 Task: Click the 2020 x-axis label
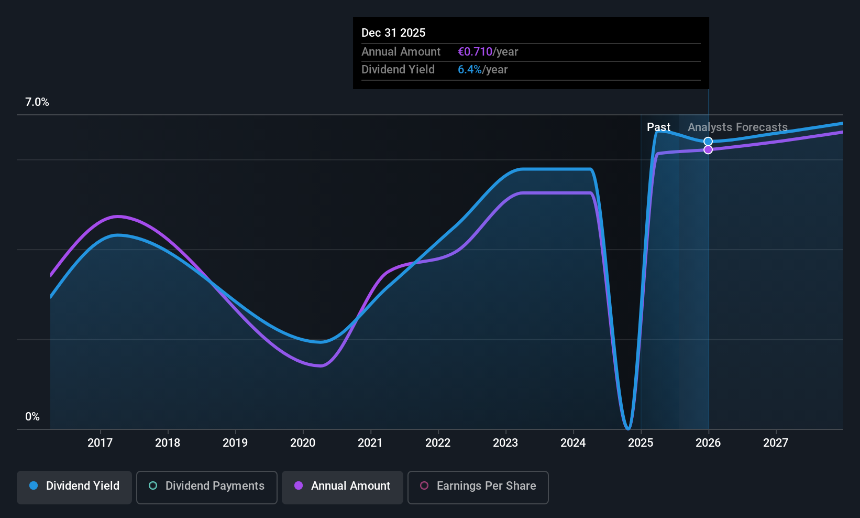(x=303, y=443)
